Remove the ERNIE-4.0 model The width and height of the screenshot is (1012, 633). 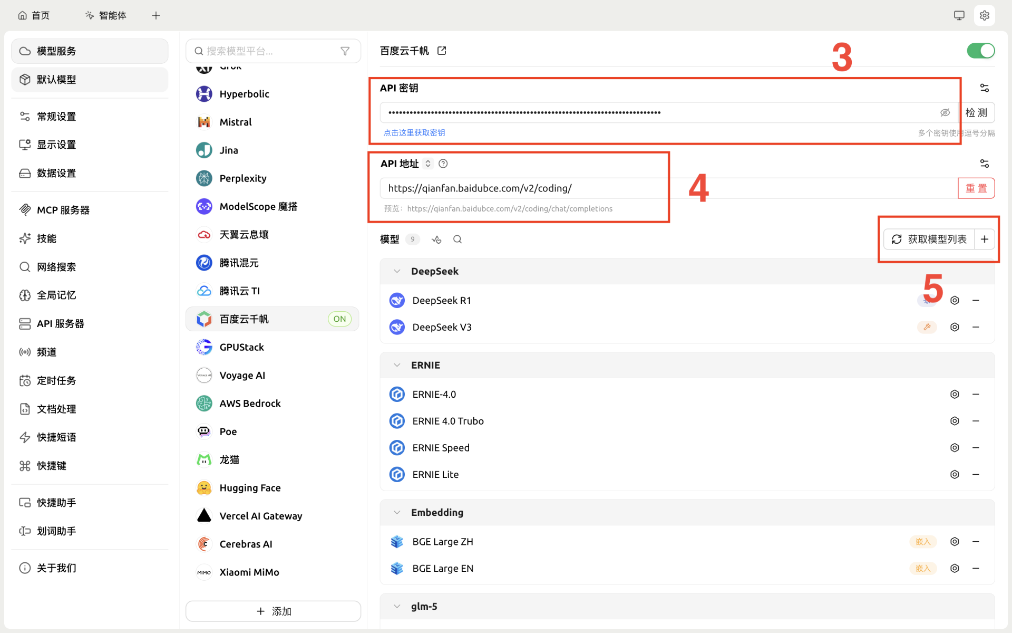coord(976,394)
